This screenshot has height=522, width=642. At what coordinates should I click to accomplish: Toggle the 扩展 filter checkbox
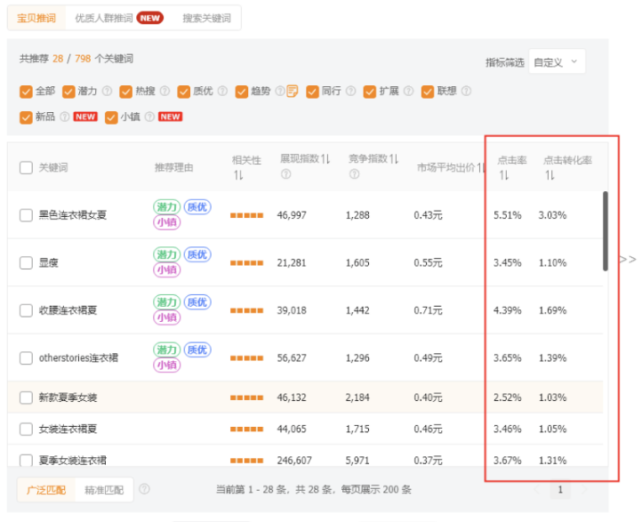click(370, 92)
